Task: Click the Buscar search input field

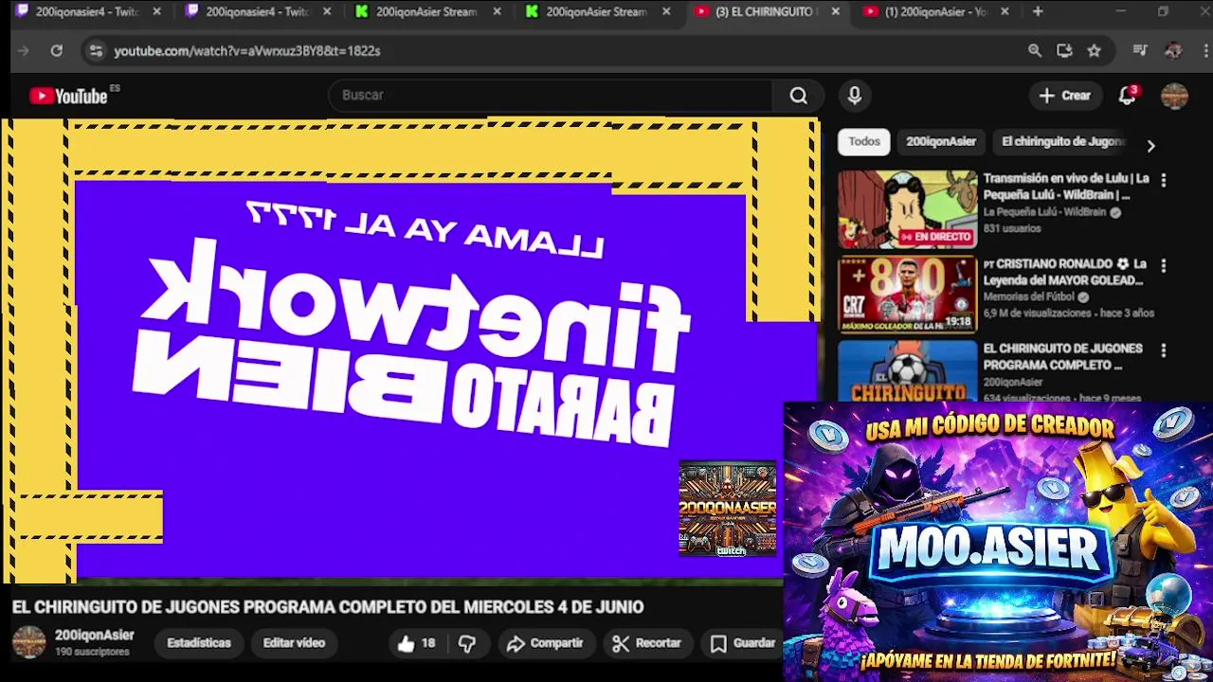Action: point(550,96)
